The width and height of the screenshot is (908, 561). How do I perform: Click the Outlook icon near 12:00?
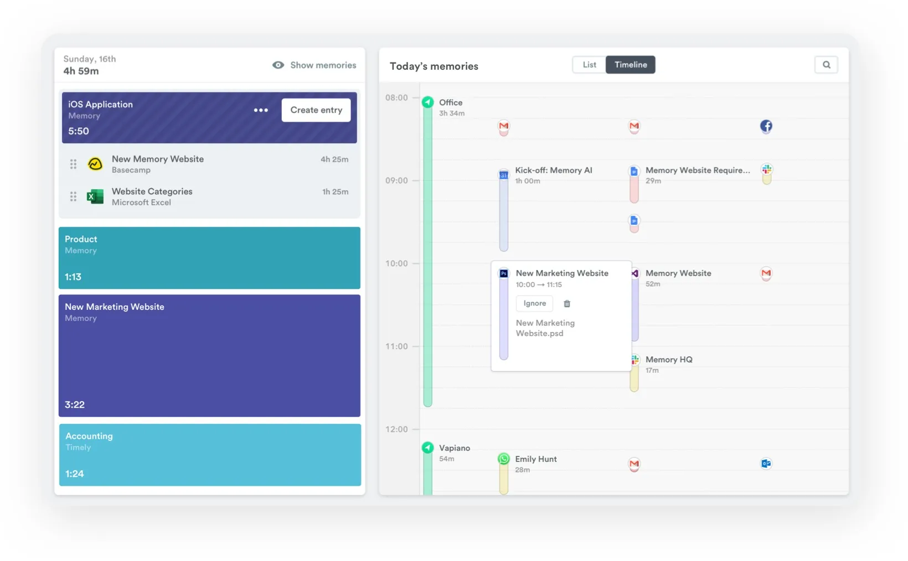point(766,464)
